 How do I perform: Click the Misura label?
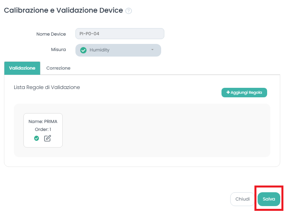tap(58, 50)
